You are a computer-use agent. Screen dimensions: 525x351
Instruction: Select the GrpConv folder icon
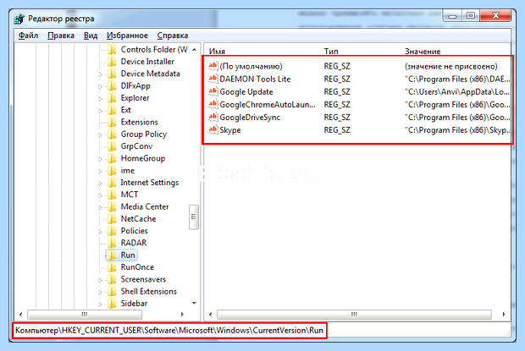point(112,146)
